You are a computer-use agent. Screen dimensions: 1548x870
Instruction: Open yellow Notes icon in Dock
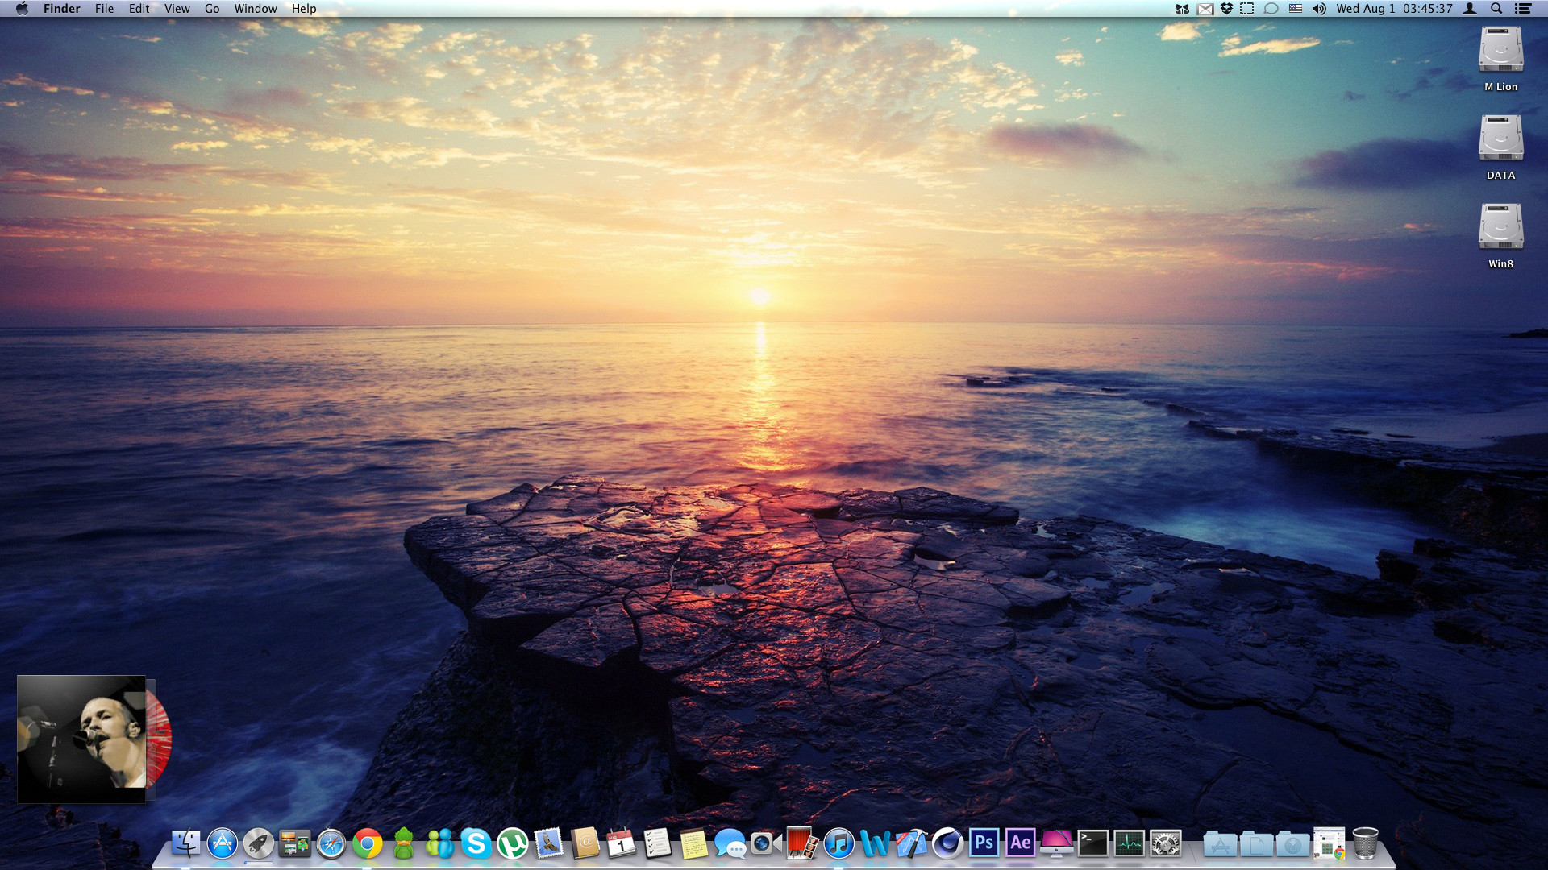tap(693, 843)
